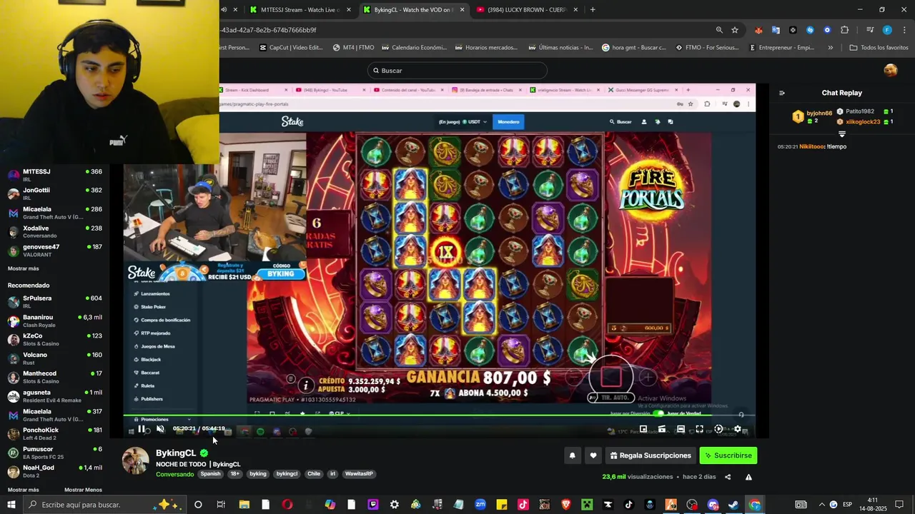Seek on the green video progress bar
This screenshot has height=514, width=915.
[x=440, y=415]
